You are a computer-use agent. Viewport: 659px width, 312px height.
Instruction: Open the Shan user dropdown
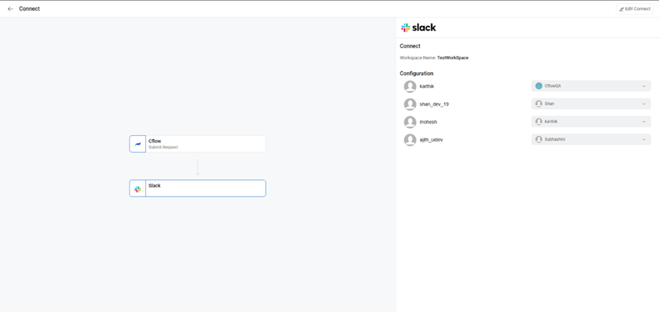(591, 104)
